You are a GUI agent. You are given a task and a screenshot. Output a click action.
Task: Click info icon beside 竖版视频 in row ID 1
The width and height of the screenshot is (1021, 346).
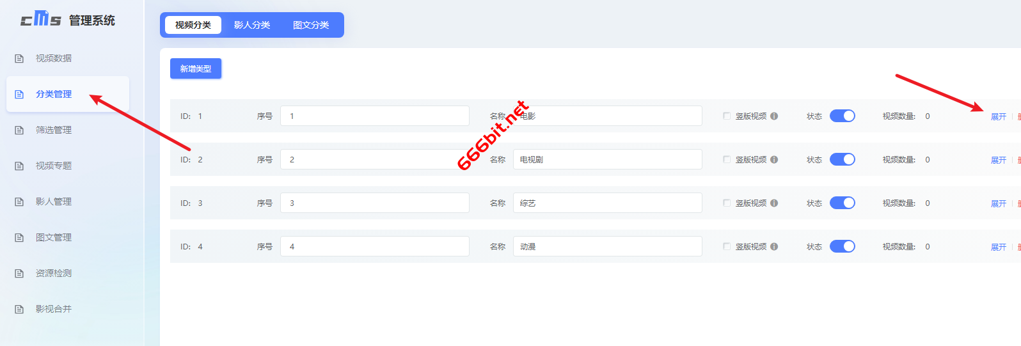point(774,116)
